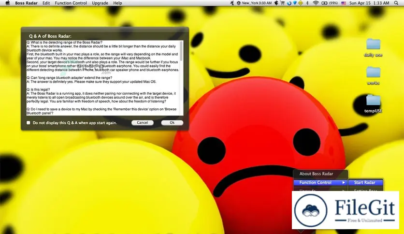
Task: Choose 'Start Radar' in the submenu
Action: 365,182
